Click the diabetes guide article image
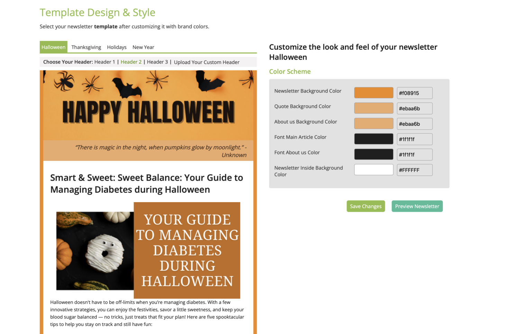The width and height of the screenshot is (519, 334). click(x=148, y=250)
